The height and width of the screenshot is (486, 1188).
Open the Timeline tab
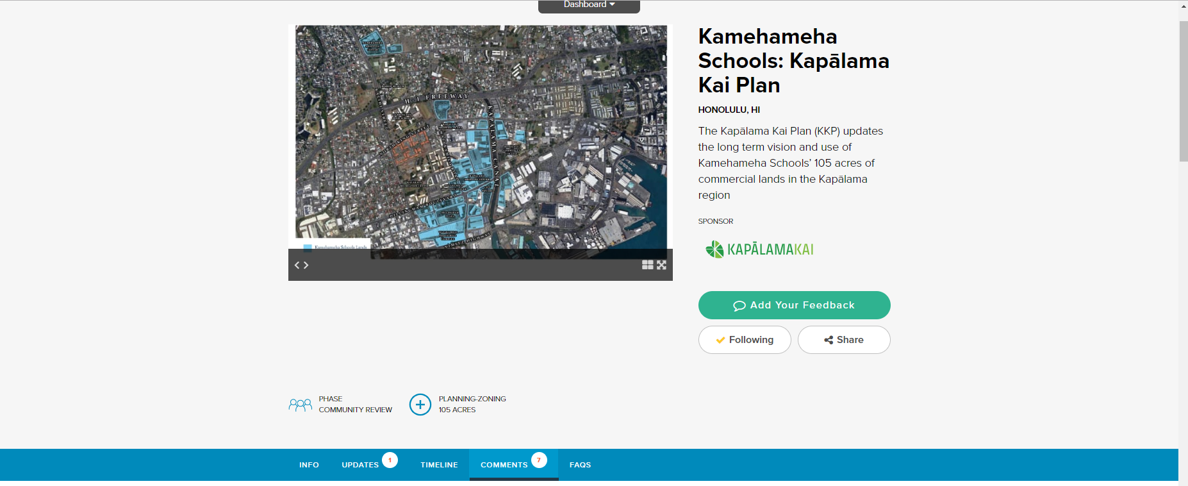pyautogui.click(x=439, y=465)
